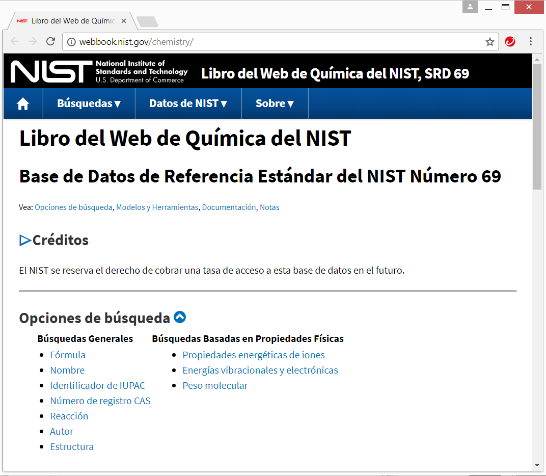Open Propiedades energéticas de iones link
This screenshot has width=546, height=476.
(254, 355)
